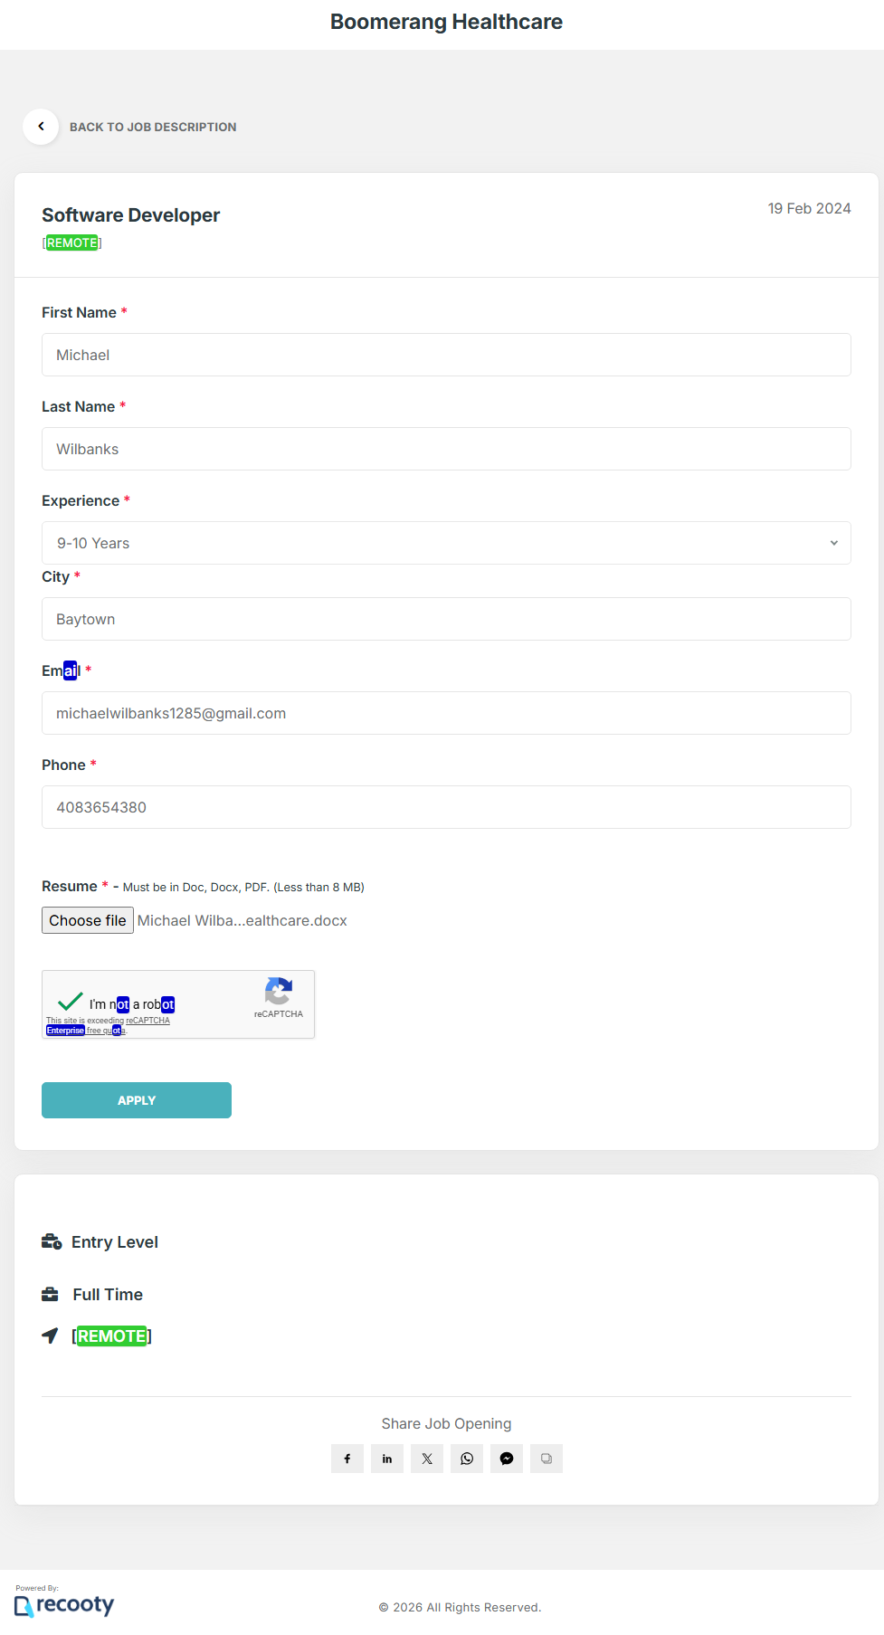The width and height of the screenshot is (884, 1635).
Task: Toggle the I'm not a robot checkbox
Action: coord(70,1002)
